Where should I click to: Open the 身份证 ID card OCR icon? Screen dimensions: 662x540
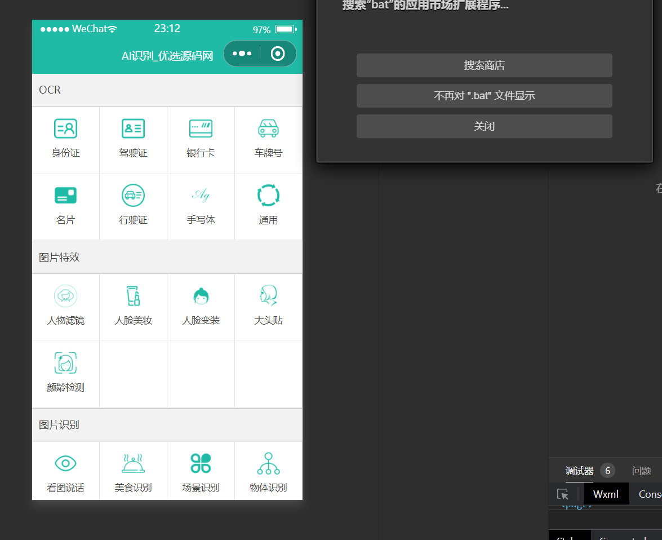point(65,129)
